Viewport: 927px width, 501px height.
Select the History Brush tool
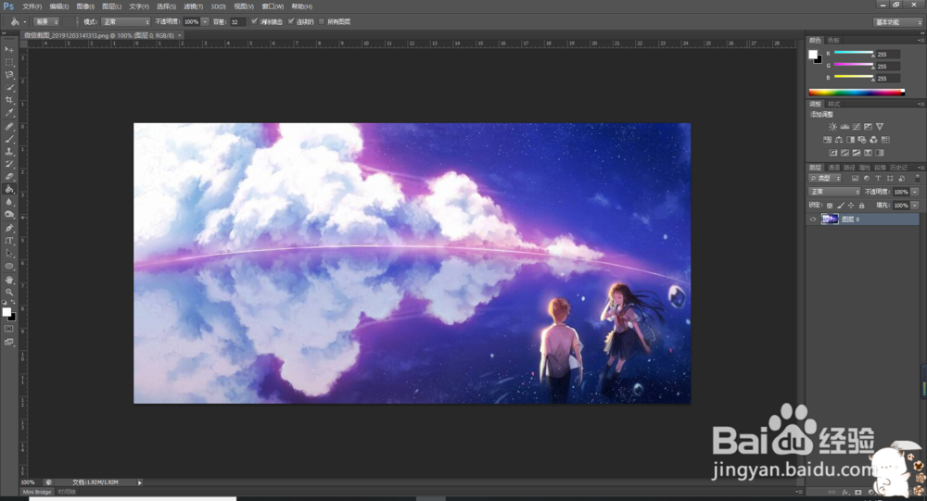pyautogui.click(x=9, y=164)
